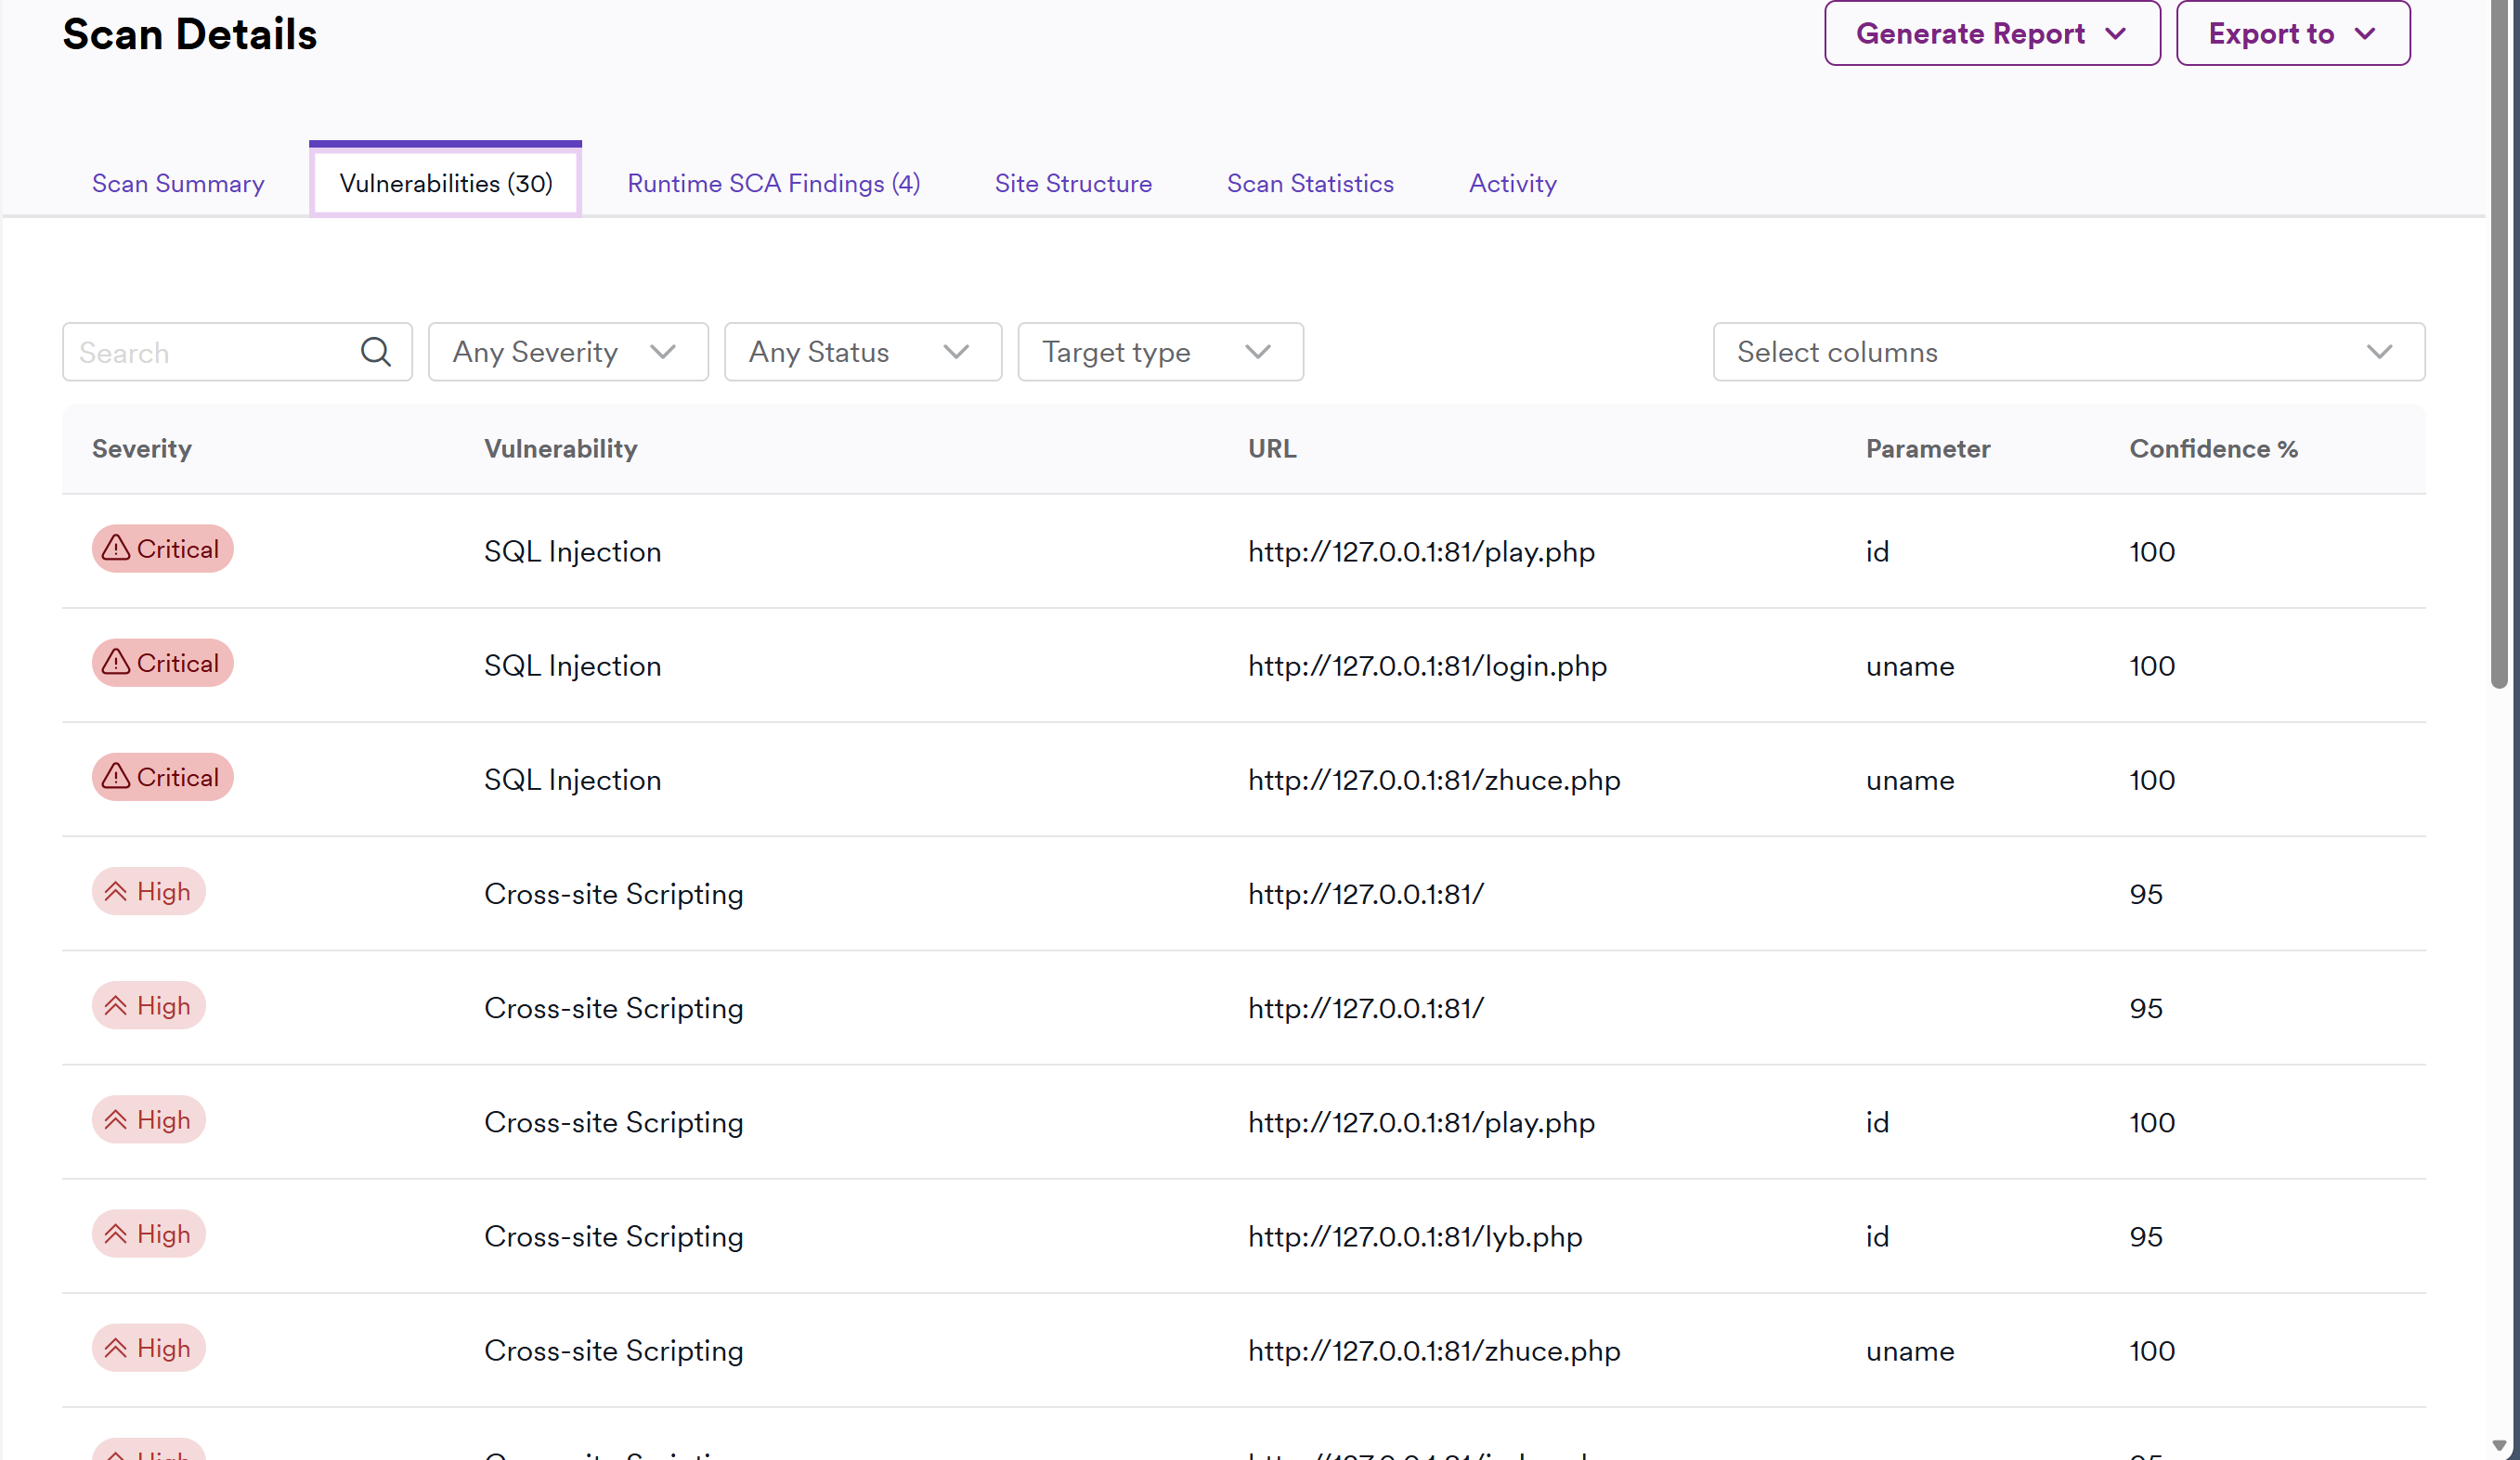Open the Any Severity dropdown
This screenshot has height=1460, width=2520.
[x=567, y=352]
